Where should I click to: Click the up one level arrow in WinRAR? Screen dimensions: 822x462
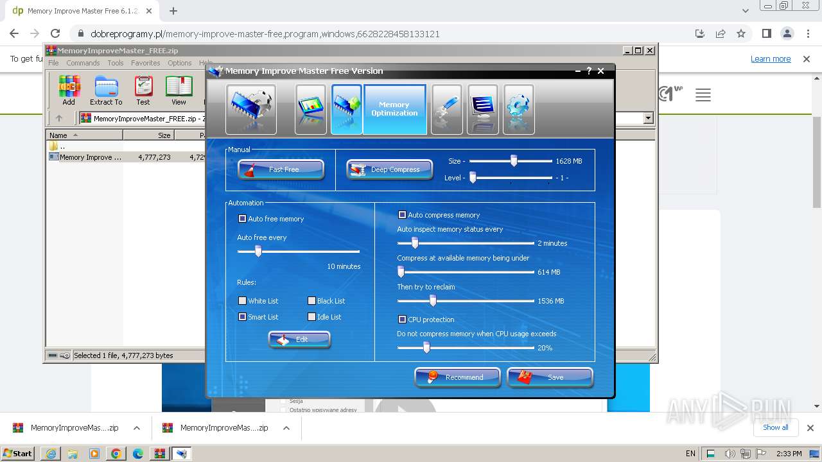[x=59, y=118]
